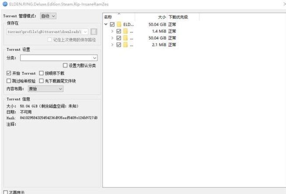The width and height of the screenshot is (286, 194).
Task: Select the 2.1 MiB size cell
Action: [159, 45]
